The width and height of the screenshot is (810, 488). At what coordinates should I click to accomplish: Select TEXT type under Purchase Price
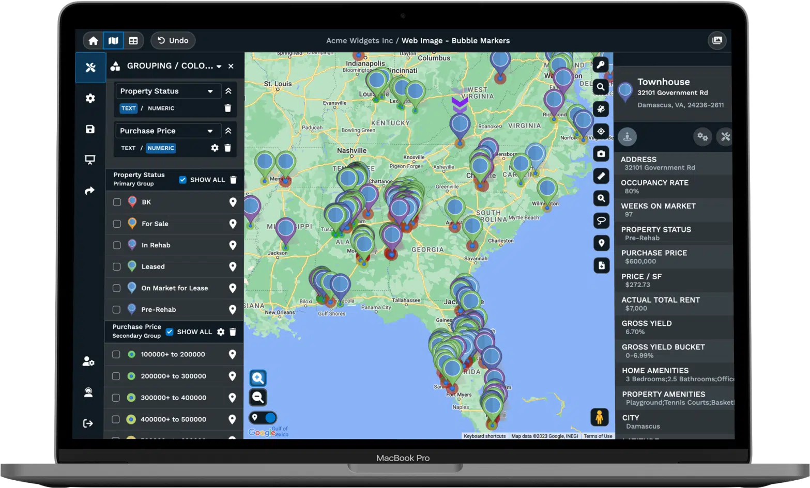pos(128,148)
